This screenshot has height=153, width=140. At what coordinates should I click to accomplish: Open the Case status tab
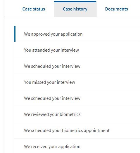click(34, 9)
